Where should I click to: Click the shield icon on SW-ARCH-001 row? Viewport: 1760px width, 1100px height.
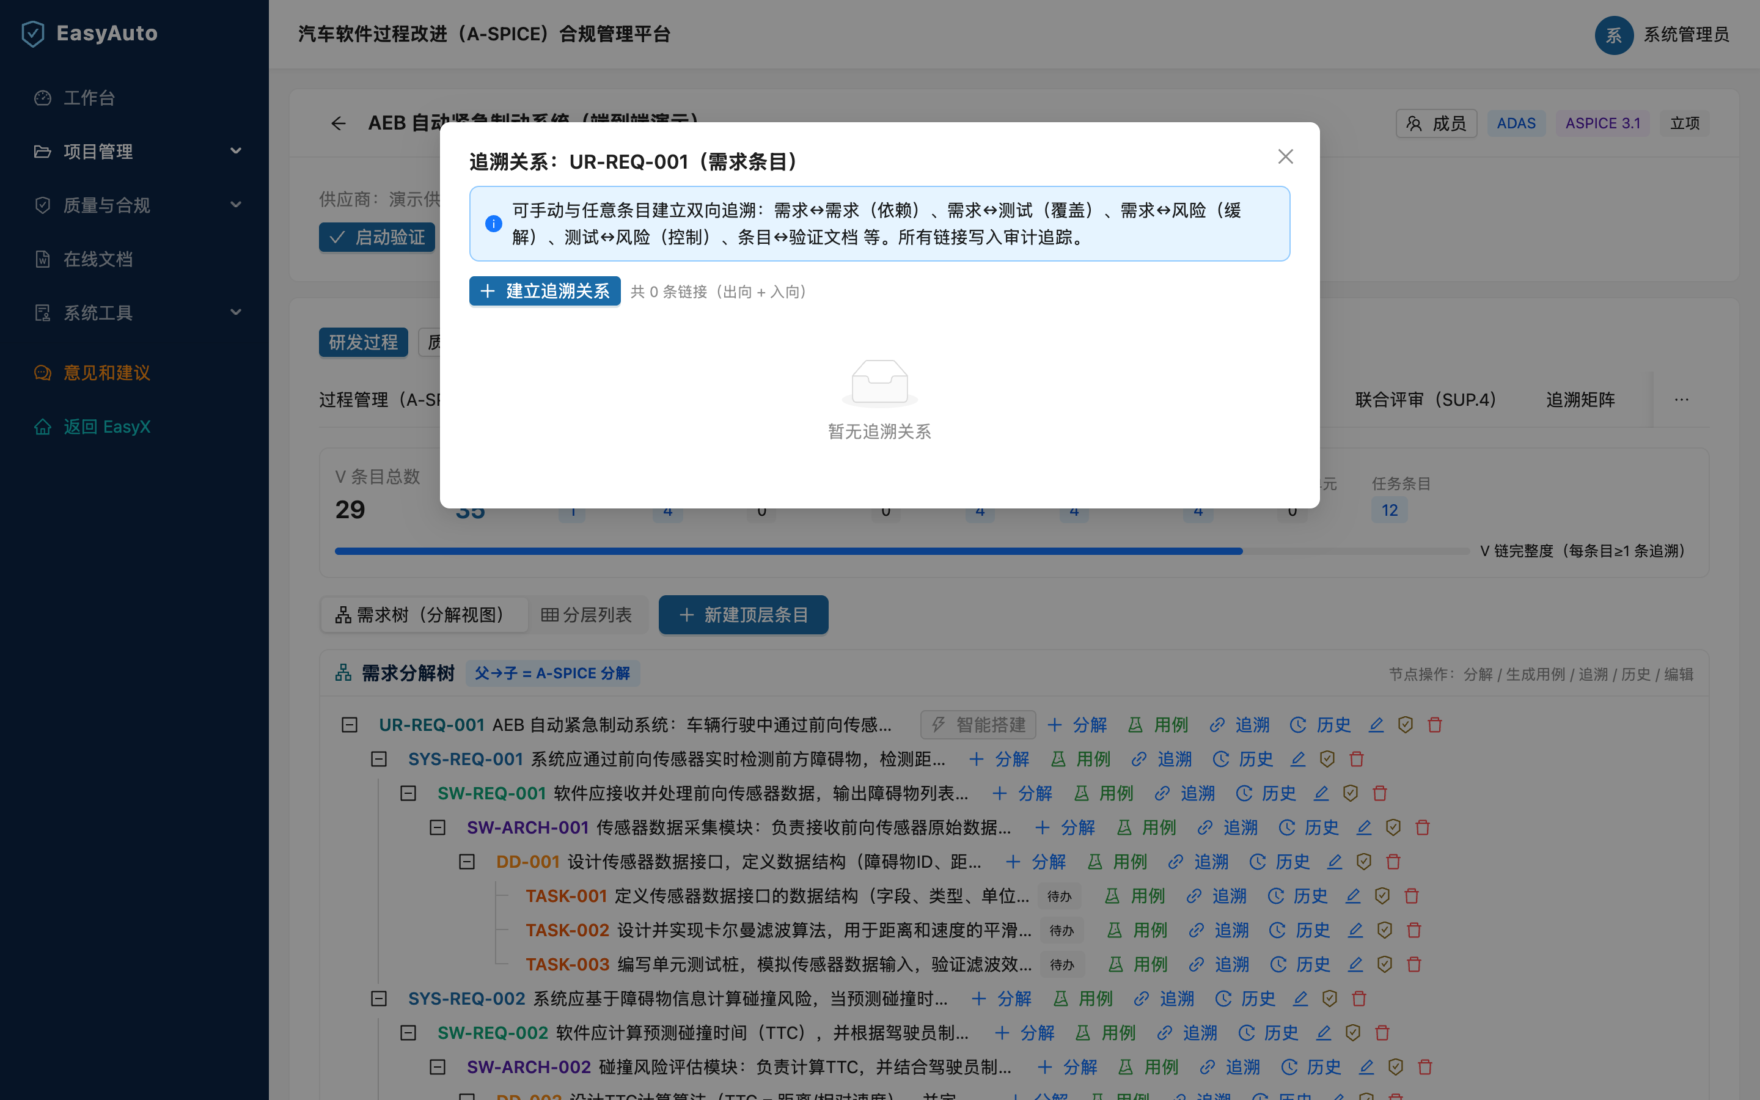click(x=1393, y=827)
